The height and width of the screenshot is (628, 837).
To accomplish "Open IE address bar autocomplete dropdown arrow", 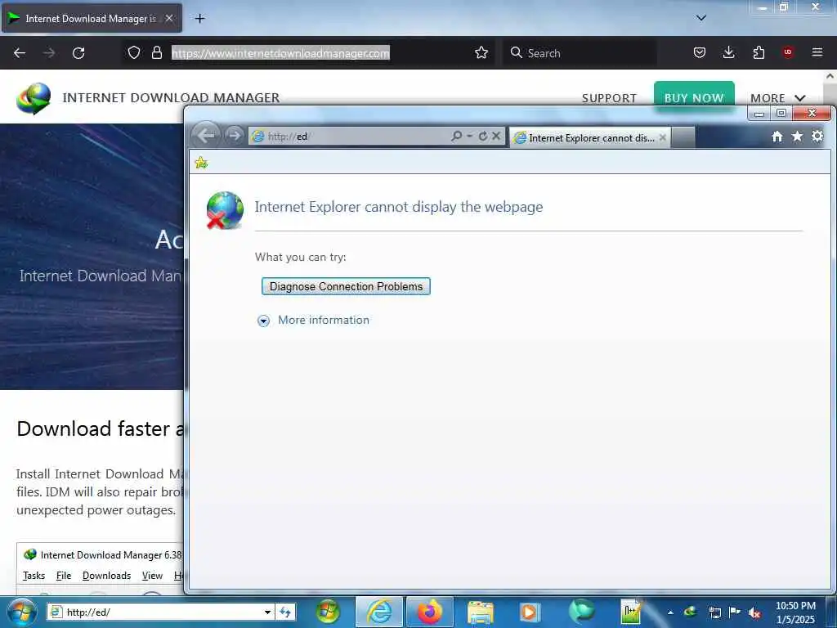I will pyautogui.click(x=469, y=137).
